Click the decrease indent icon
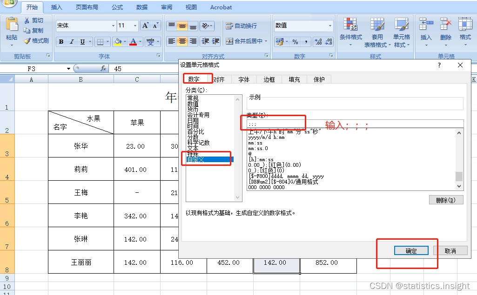 pyautogui.click(x=205, y=41)
